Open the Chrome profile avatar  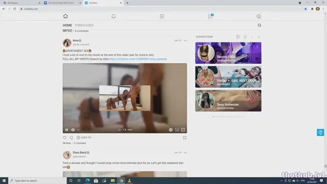point(318,9)
